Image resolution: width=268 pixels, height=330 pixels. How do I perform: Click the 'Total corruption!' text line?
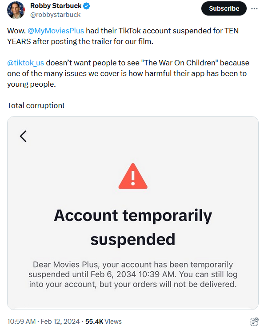36,105
